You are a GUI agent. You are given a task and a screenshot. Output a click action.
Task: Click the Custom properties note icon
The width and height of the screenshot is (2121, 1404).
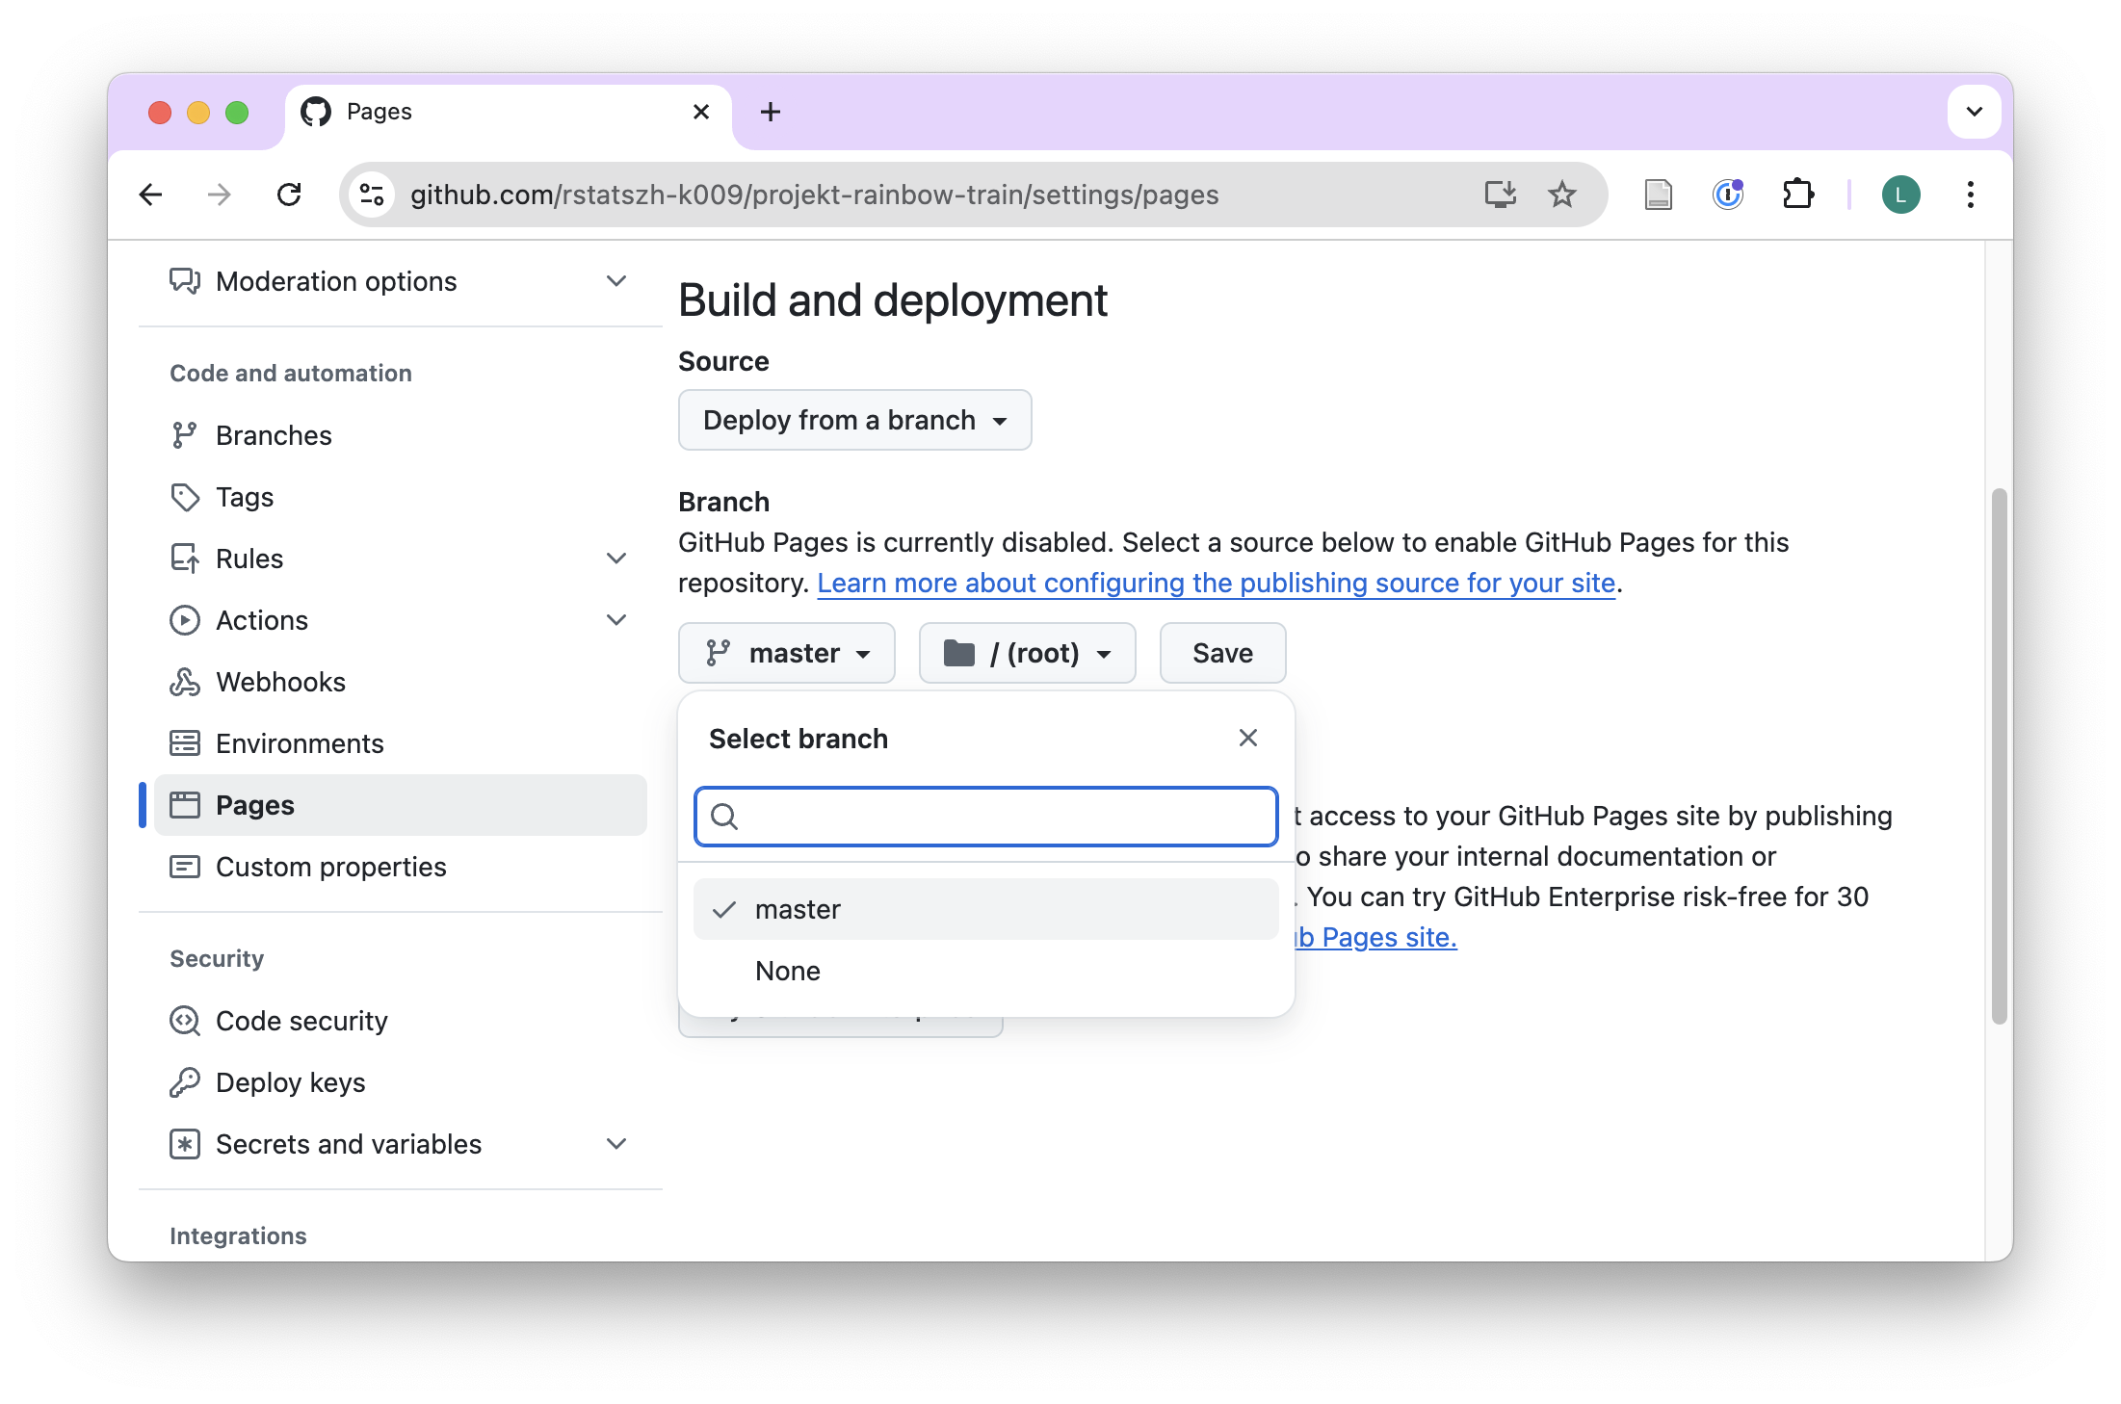pyautogui.click(x=184, y=867)
